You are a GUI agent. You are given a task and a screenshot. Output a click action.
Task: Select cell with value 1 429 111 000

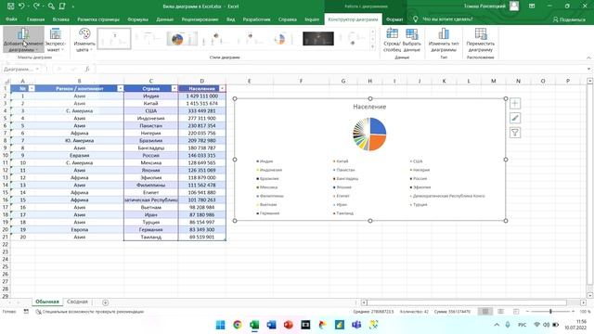(x=202, y=96)
